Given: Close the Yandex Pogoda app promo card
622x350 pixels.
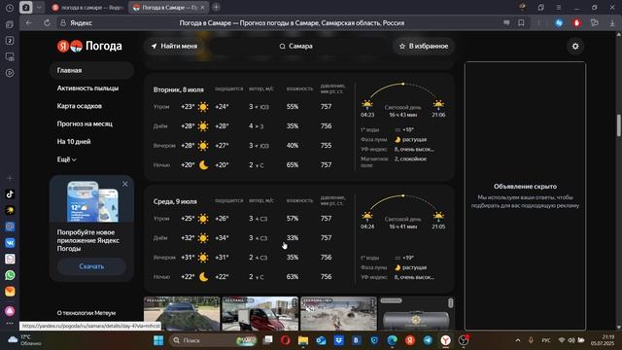Looking at the screenshot, I should 125,184.
